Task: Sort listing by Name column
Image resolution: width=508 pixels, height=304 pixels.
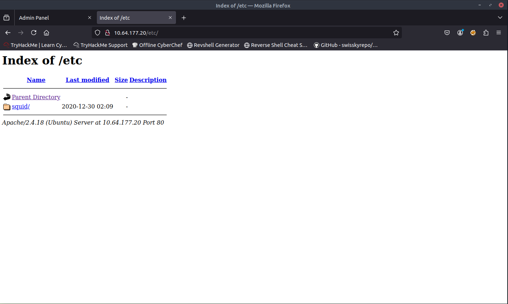Action: [x=36, y=80]
